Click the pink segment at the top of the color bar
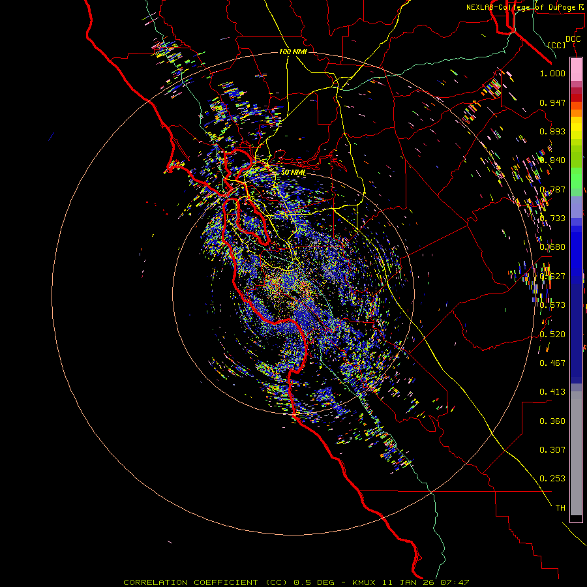This screenshot has width=587, height=587. point(576,70)
